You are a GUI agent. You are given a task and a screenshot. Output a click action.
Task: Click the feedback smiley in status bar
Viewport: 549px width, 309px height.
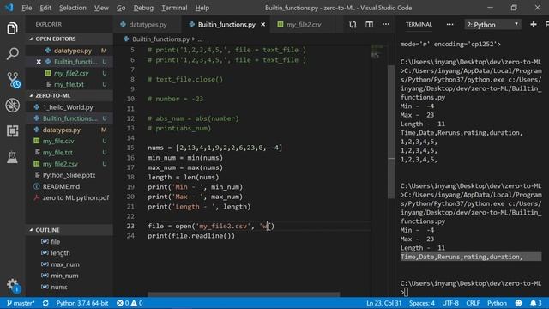coord(518,303)
